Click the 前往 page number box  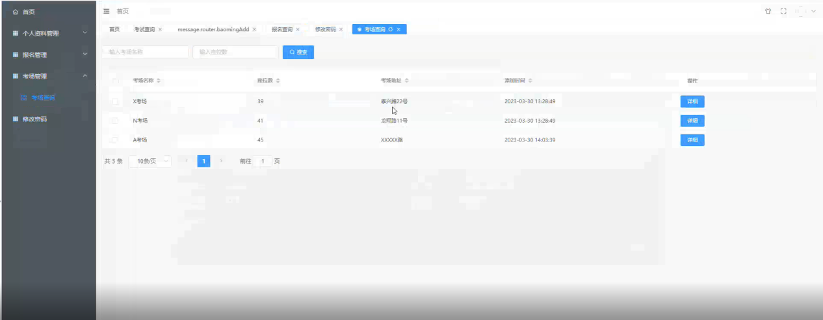[x=263, y=161]
